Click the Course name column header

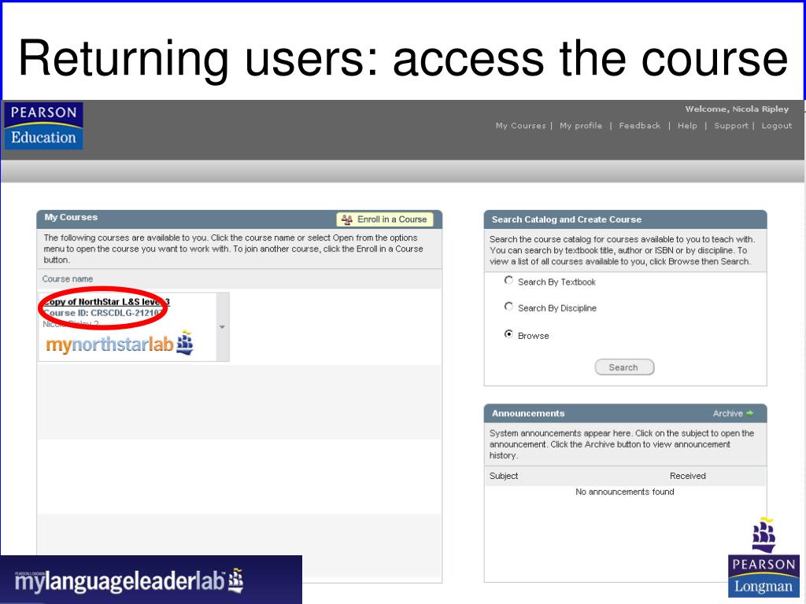[x=68, y=279]
